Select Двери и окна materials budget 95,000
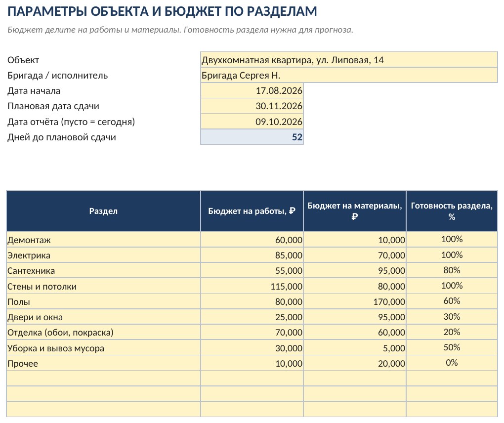Viewport: 504px width, 423px height. pos(355,317)
